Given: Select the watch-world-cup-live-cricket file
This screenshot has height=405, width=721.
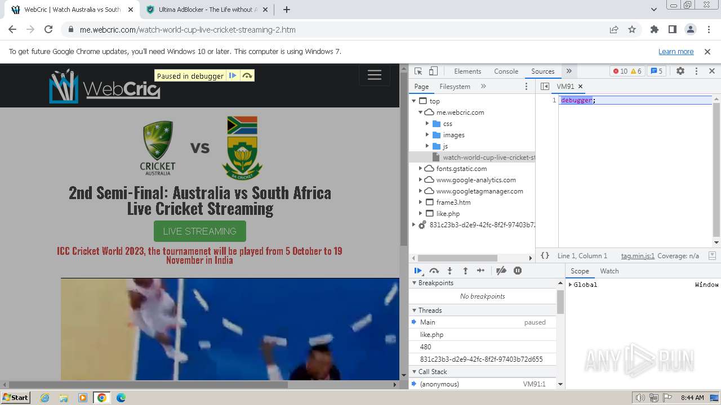Looking at the screenshot, I should [x=472, y=157].
